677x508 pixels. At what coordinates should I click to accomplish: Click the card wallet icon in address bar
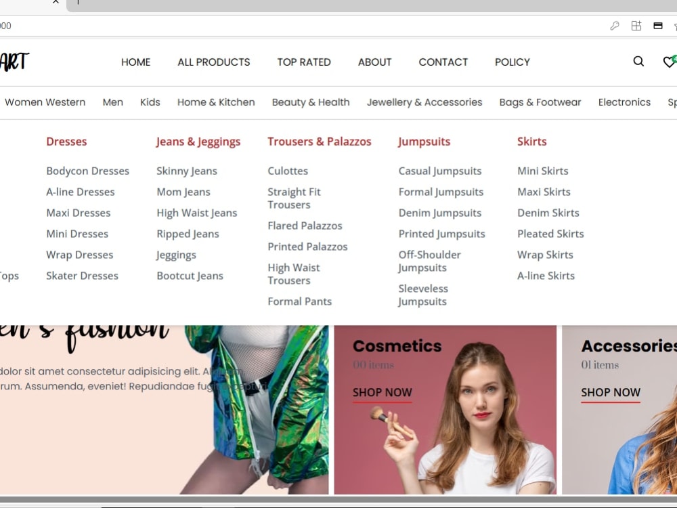(658, 26)
